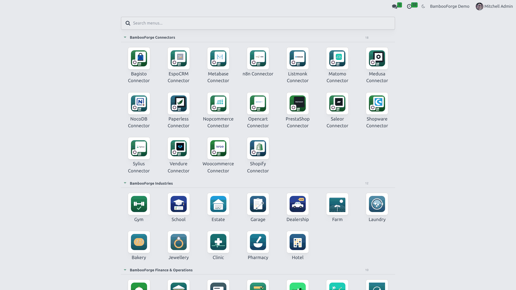Select the Laundry app
This screenshot has height=290, width=516.
377,204
